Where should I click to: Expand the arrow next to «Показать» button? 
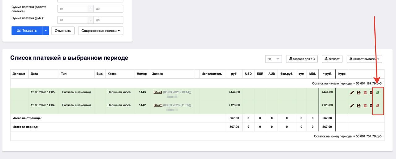tap(46, 31)
